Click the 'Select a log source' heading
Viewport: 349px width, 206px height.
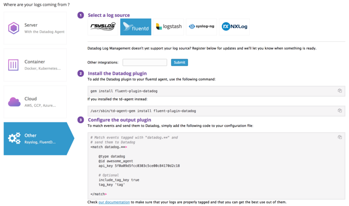tap(109, 15)
